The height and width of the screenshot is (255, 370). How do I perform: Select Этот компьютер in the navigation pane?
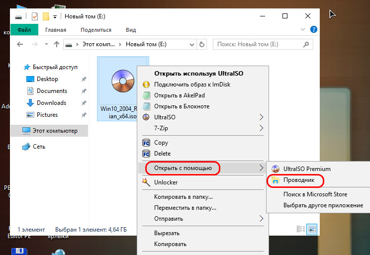click(49, 131)
